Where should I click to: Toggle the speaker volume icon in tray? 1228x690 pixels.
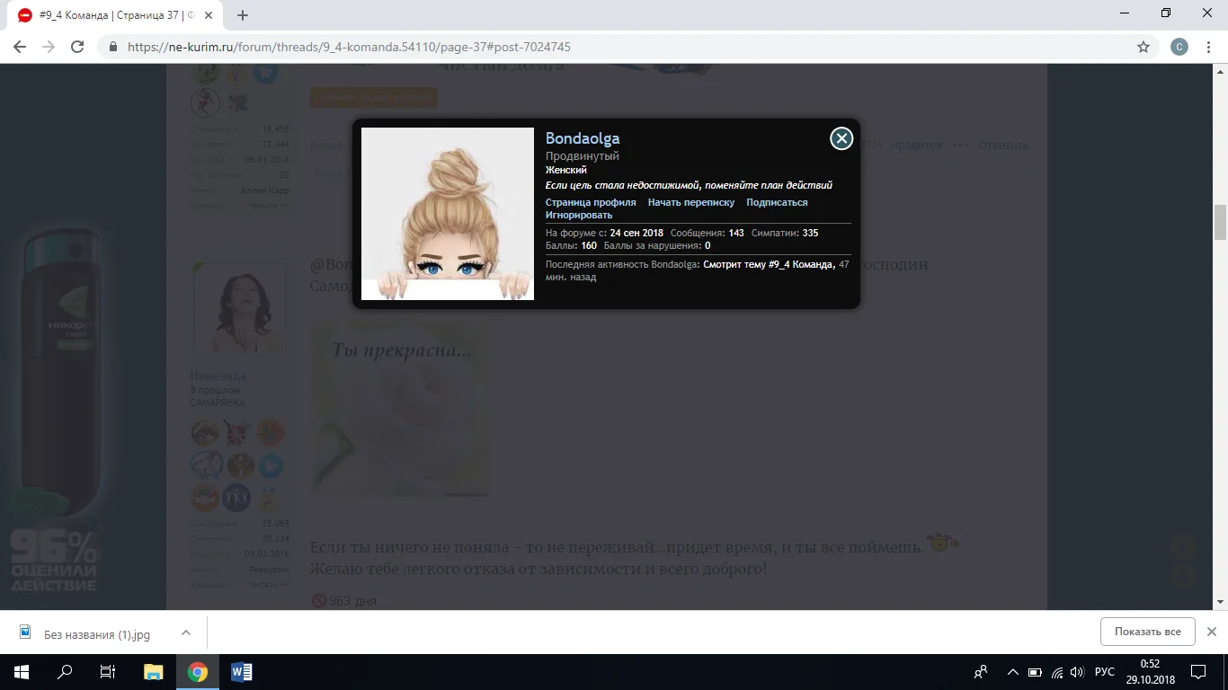point(1076,671)
